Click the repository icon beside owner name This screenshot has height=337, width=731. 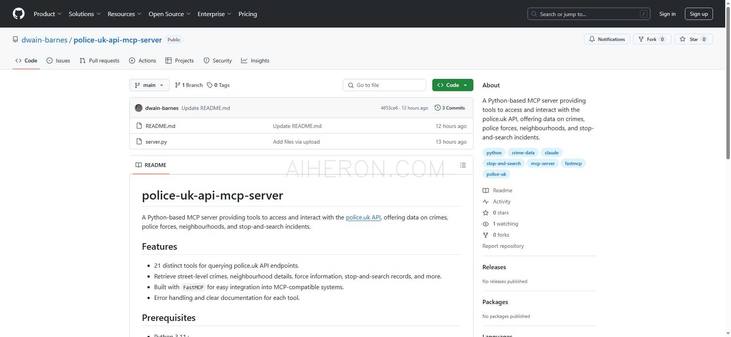click(x=15, y=39)
